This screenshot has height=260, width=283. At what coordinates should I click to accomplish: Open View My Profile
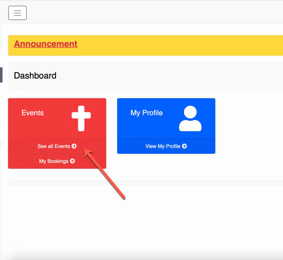(x=166, y=146)
